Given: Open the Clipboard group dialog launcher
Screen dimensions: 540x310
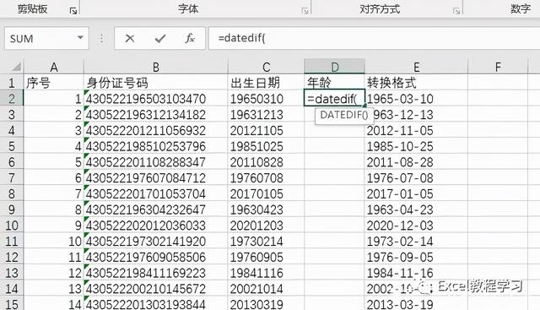Looking at the screenshot, I should [x=73, y=11].
